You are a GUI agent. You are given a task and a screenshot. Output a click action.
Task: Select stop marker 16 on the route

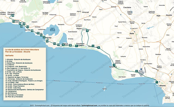(x=32, y=31)
